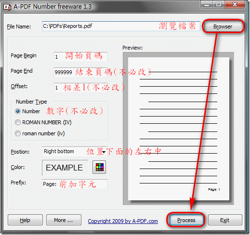Click the EXAMPLE color preview box
The width and height of the screenshot is (250, 235).
click(65, 168)
